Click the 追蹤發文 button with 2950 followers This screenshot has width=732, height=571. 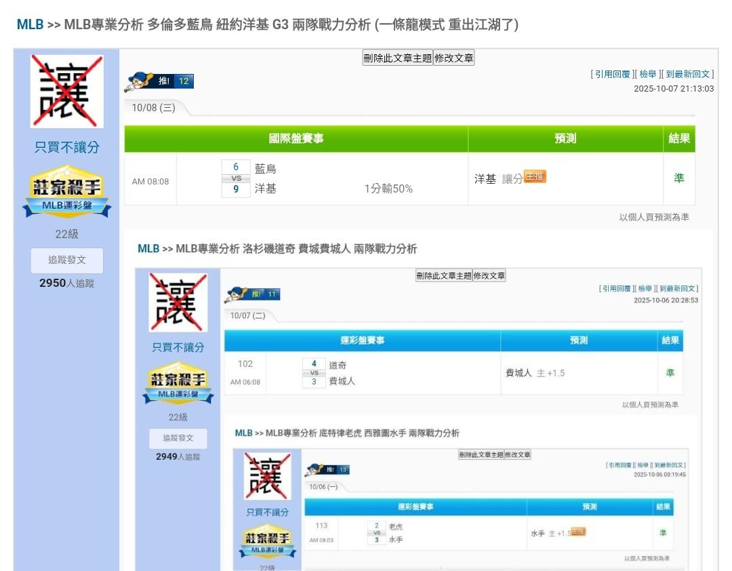(66, 260)
